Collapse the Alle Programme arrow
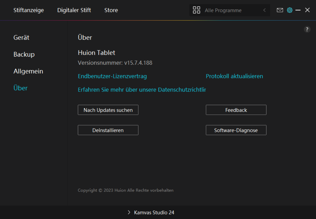The width and height of the screenshot is (316, 219). [x=264, y=10]
